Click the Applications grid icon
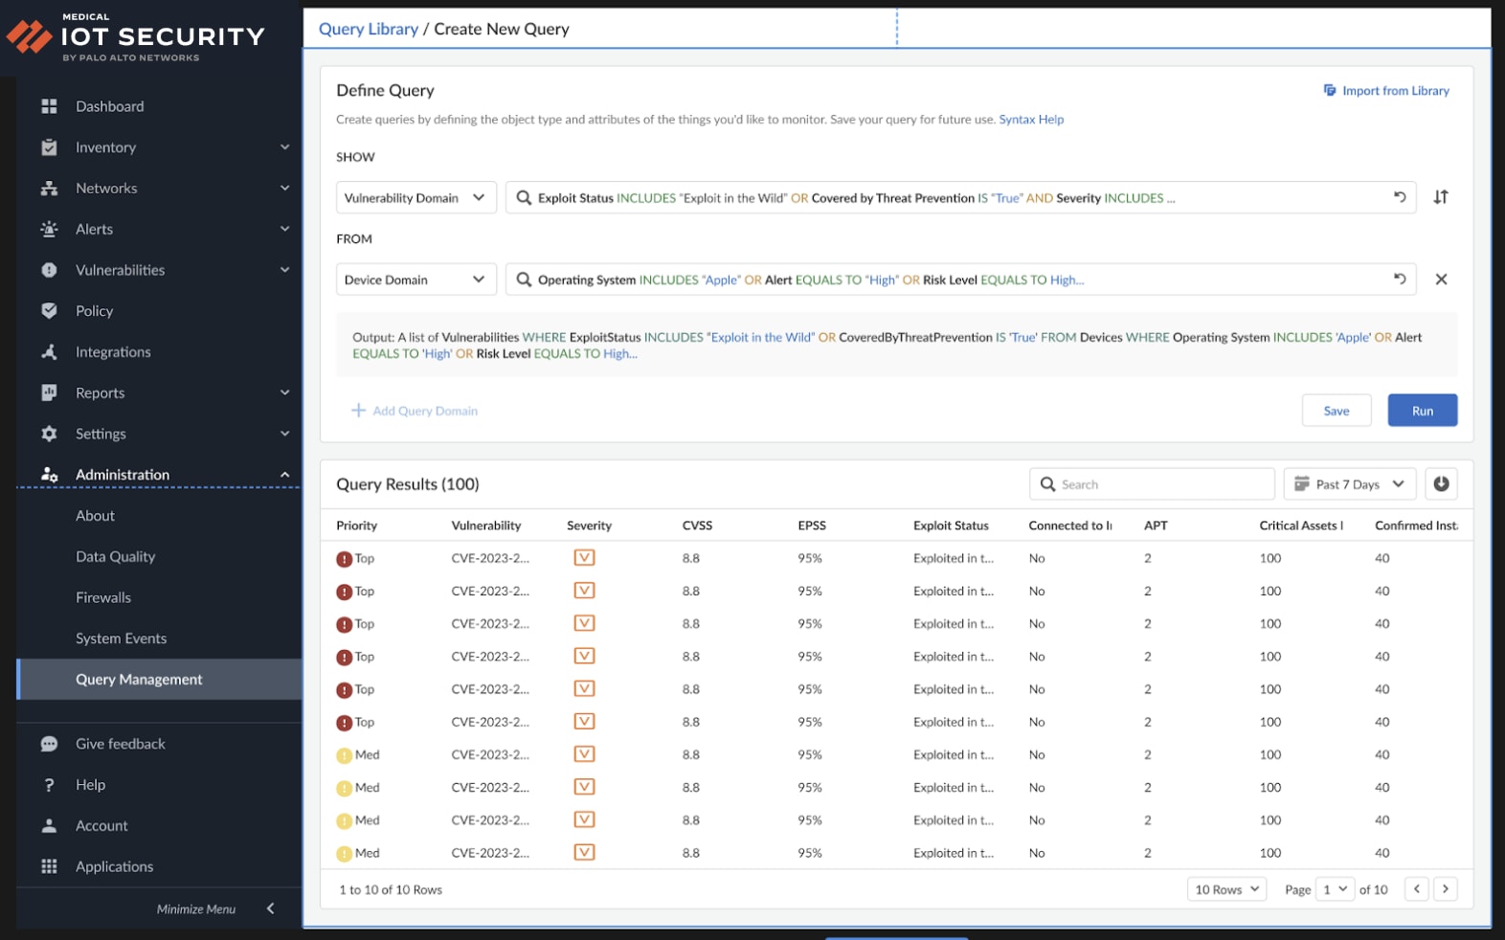 pyautogui.click(x=49, y=866)
